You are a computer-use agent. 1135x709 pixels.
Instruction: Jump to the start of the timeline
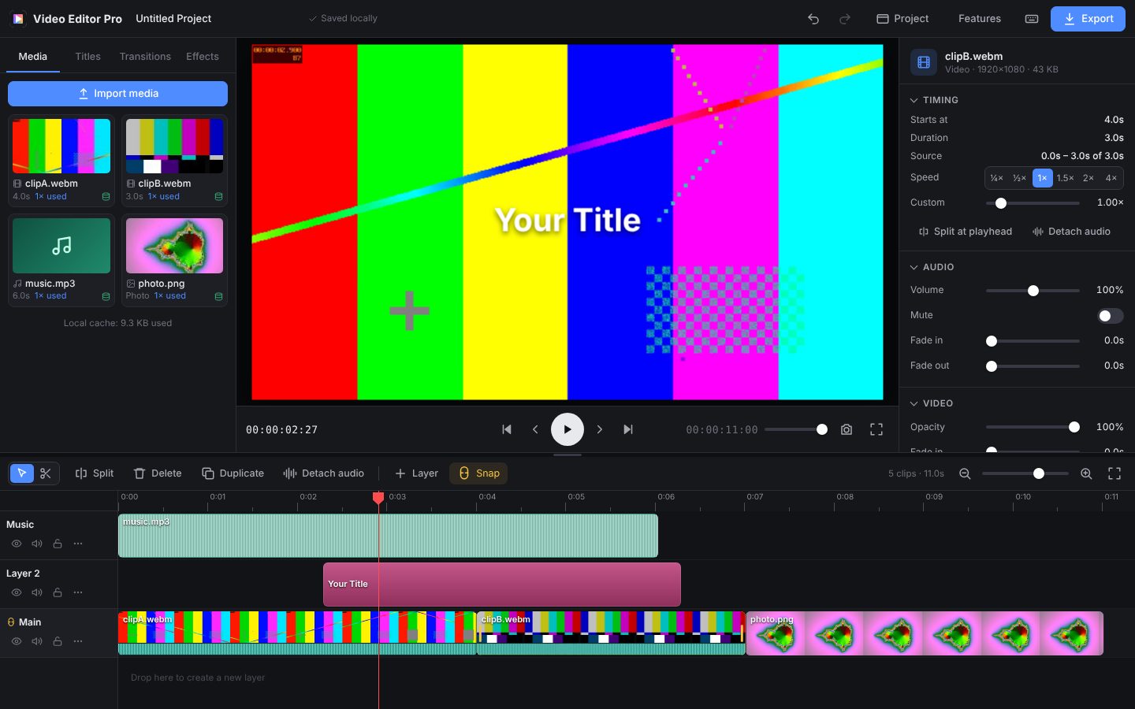pos(507,429)
